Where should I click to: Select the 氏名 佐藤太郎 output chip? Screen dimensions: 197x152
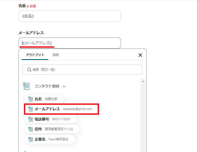click(44, 99)
